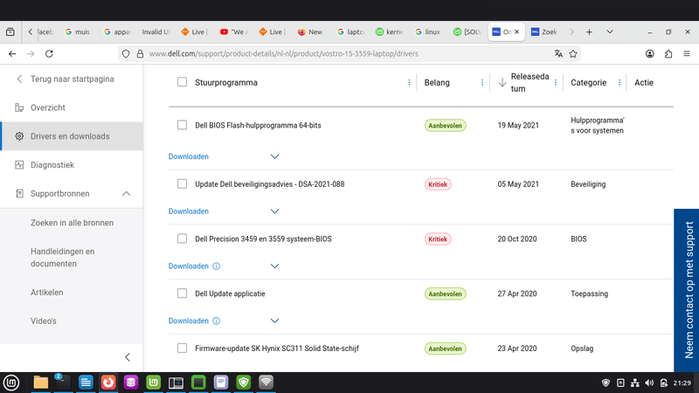Open Video's link in sidebar

(x=43, y=321)
